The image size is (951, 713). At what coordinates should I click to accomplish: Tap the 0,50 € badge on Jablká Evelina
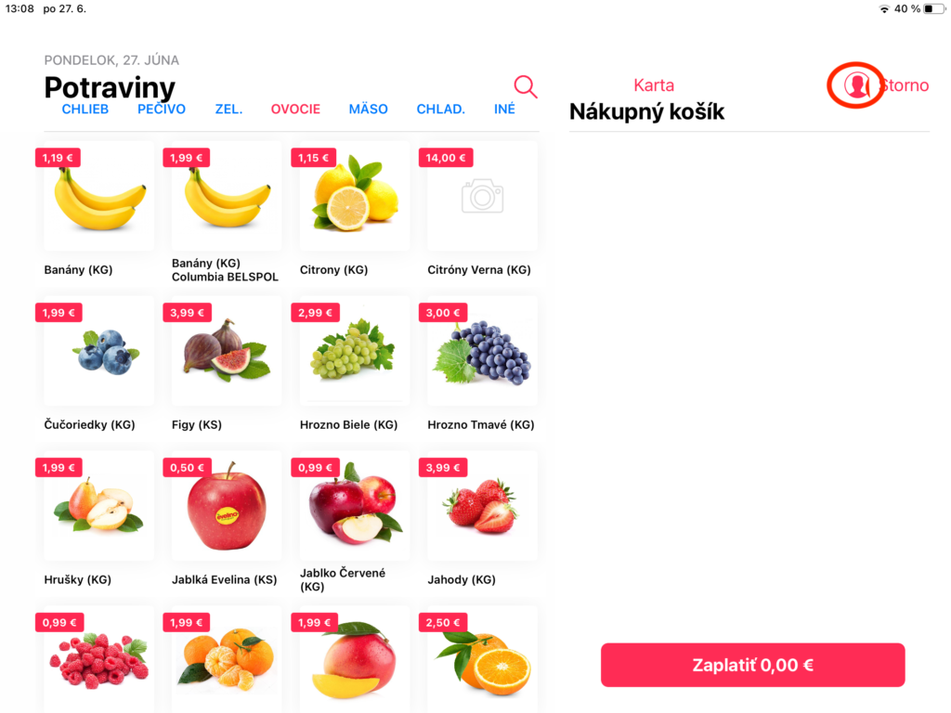pos(187,468)
